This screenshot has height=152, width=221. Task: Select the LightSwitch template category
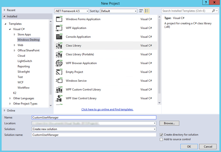coord(25,61)
